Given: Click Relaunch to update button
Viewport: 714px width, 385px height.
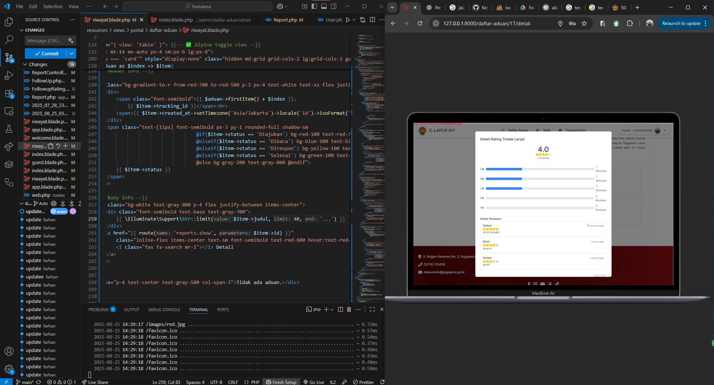Looking at the screenshot, I should click(x=681, y=23).
